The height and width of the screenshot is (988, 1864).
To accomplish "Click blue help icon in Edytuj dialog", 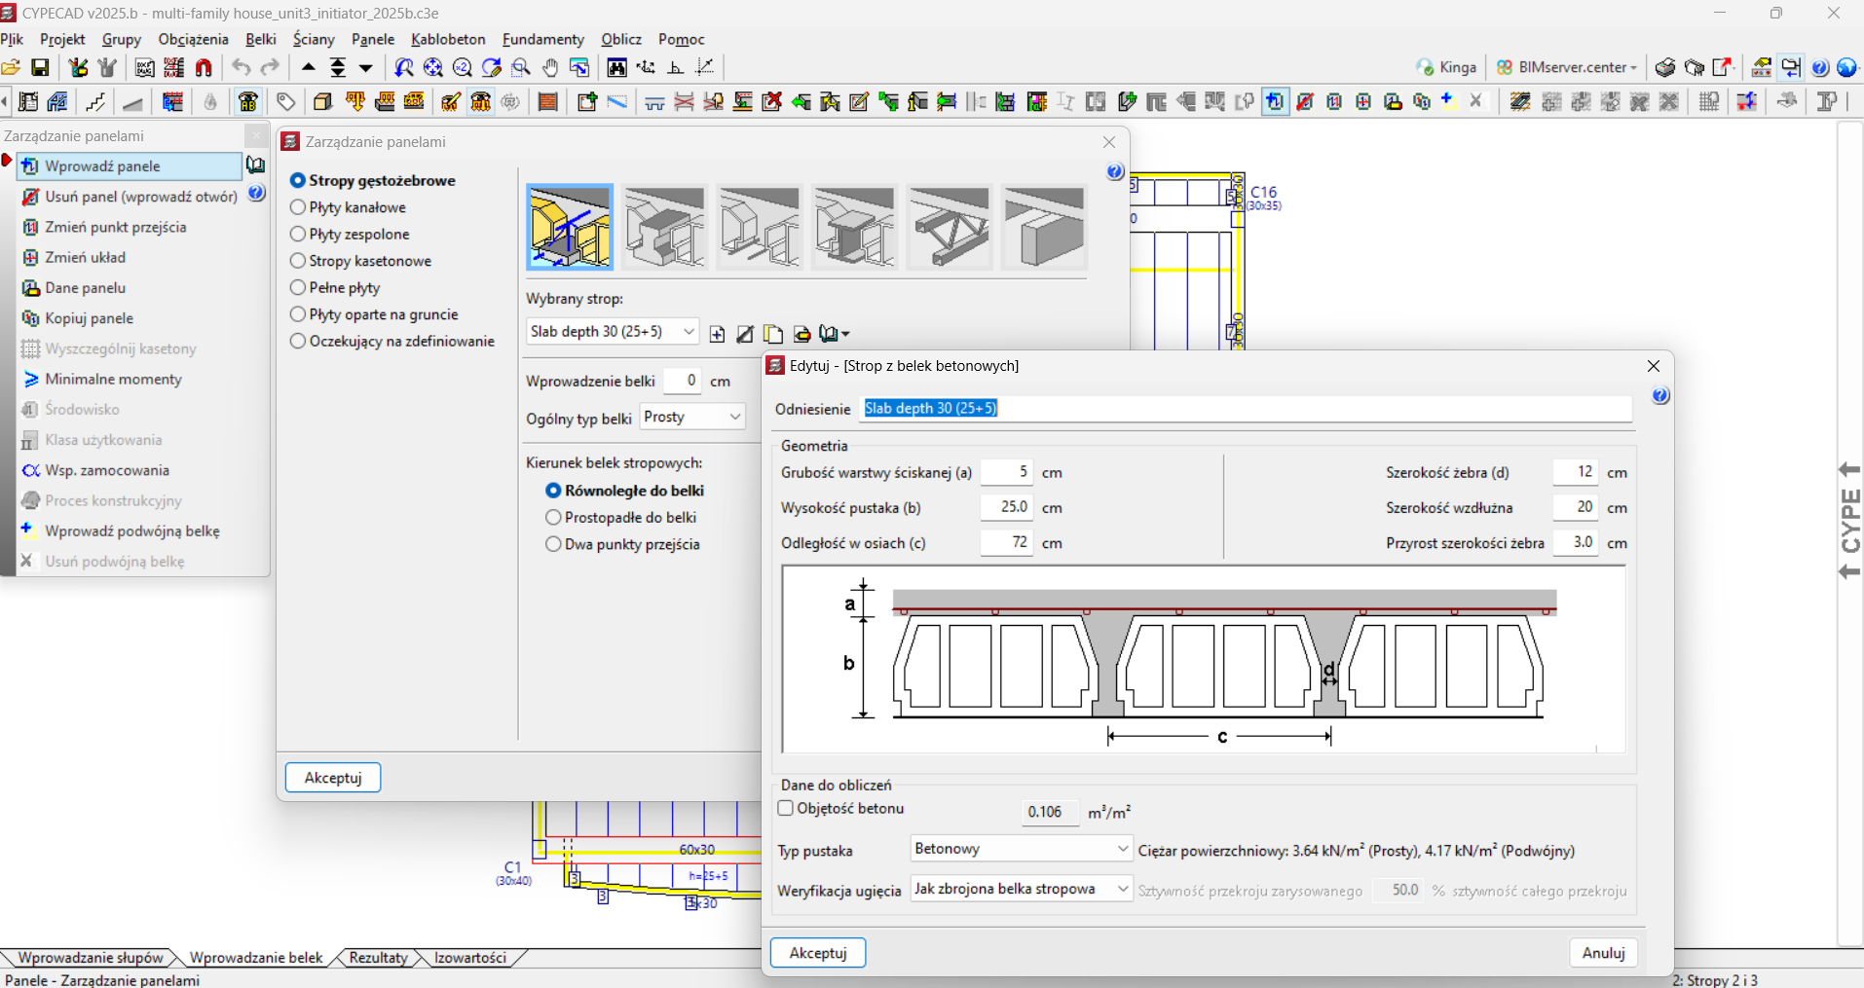I will 1660,395.
